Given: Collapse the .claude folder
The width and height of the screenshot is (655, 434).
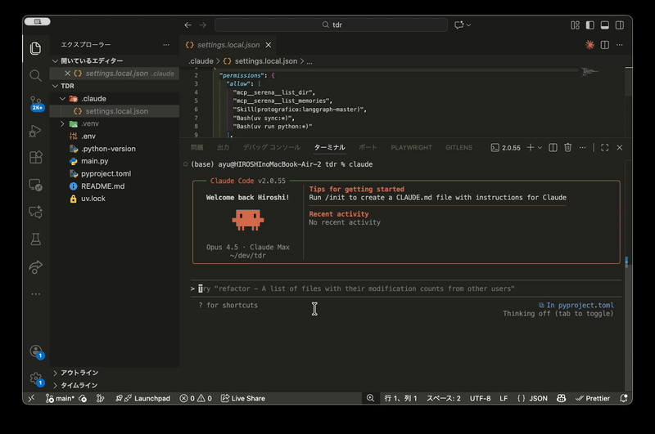Looking at the screenshot, I should click(x=62, y=99).
